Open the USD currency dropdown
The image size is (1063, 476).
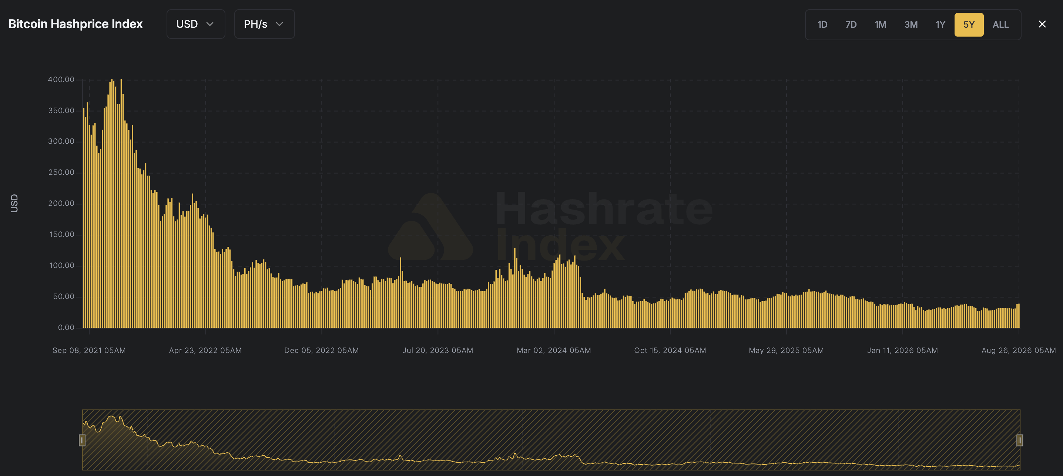(195, 24)
